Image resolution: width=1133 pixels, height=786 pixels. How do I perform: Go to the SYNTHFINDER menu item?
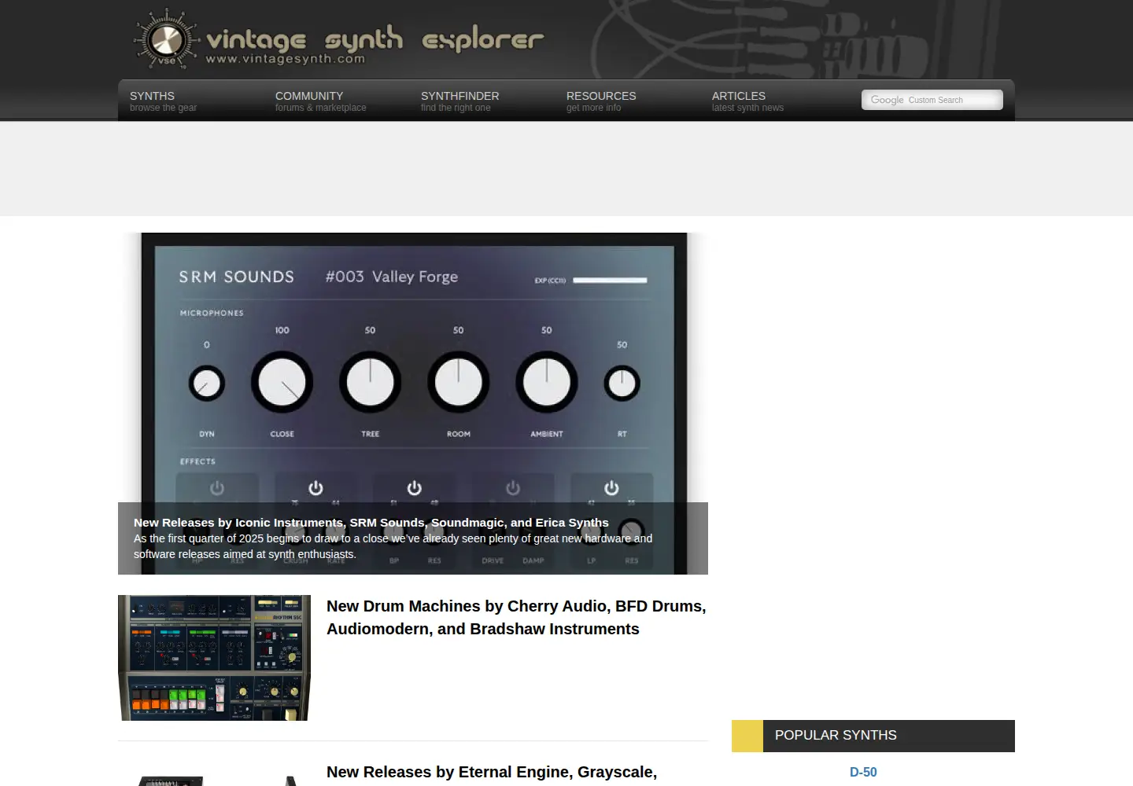coord(459,101)
